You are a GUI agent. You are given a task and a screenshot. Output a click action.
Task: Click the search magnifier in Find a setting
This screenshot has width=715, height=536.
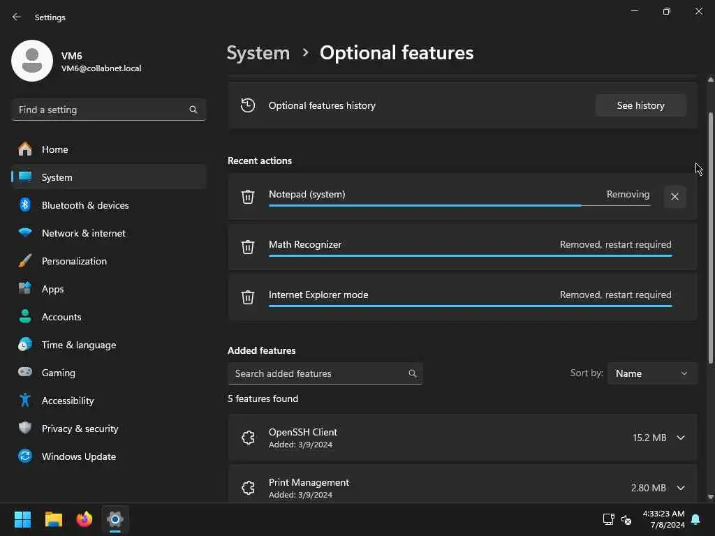click(x=193, y=110)
